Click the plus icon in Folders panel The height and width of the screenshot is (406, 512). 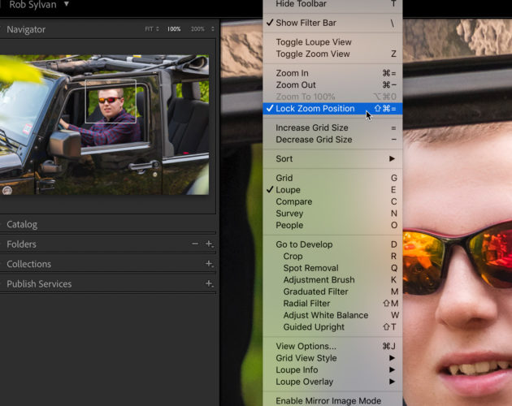coord(210,244)
